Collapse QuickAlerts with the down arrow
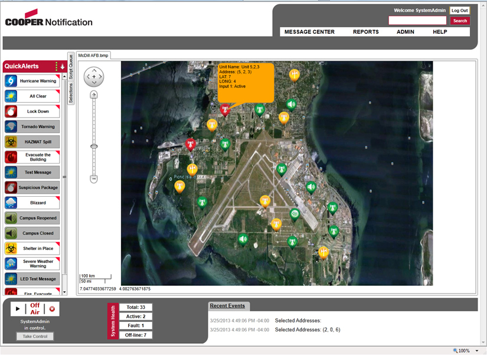Screen dimensions: 487x355 [x=63, y=66]
